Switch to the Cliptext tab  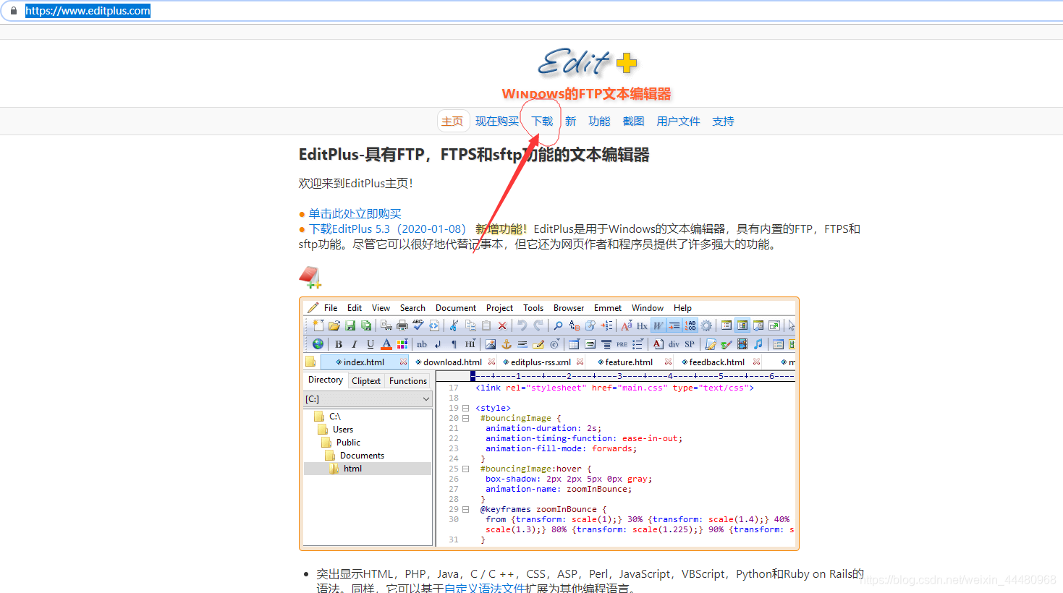click(366, 381)
